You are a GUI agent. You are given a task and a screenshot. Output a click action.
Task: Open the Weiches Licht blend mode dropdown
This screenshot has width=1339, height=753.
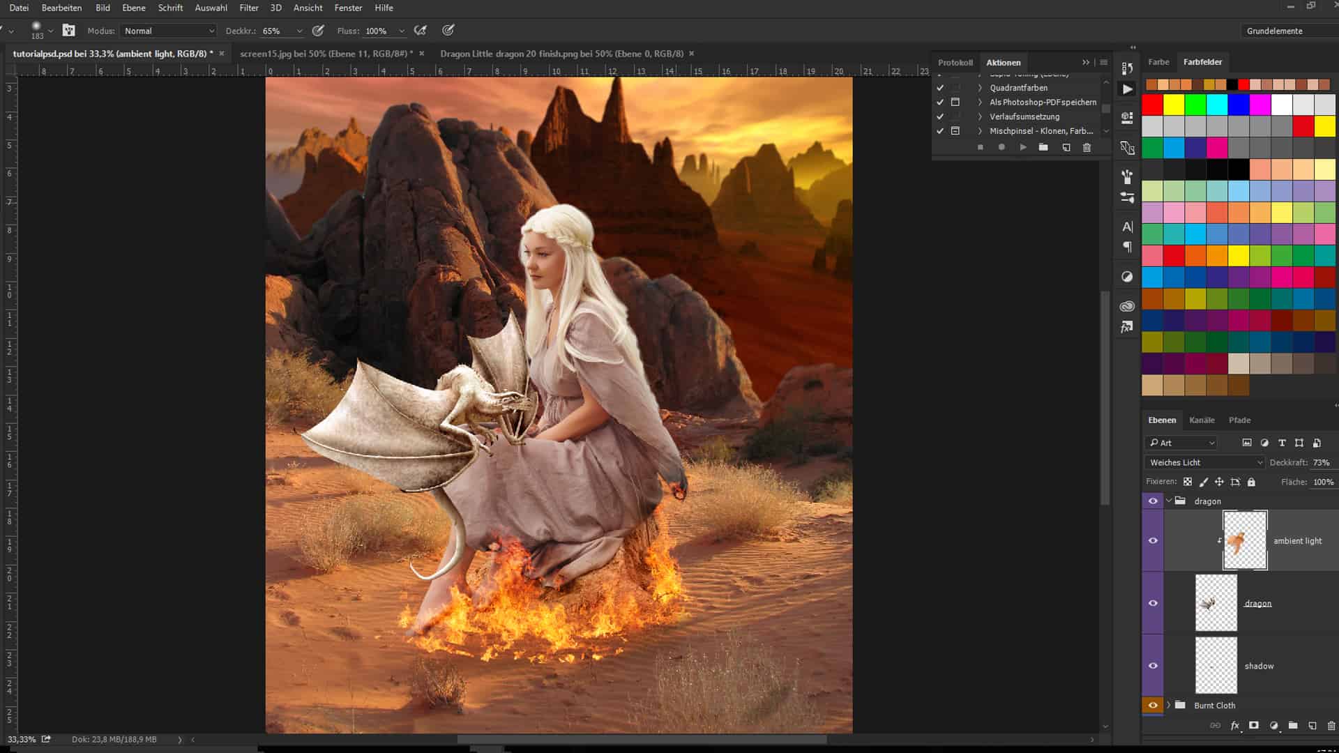coord(1204,462)
